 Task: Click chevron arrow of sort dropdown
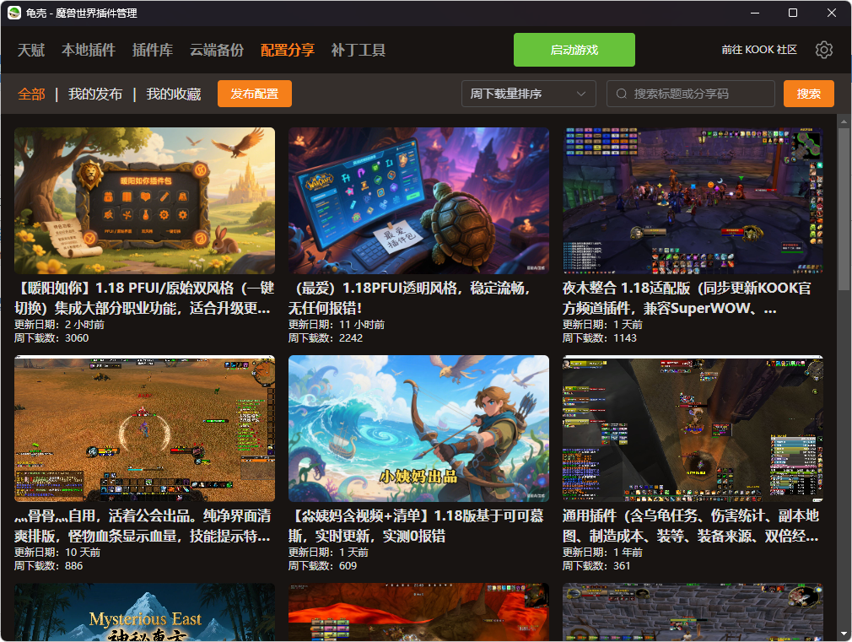[x=581, y=94]
